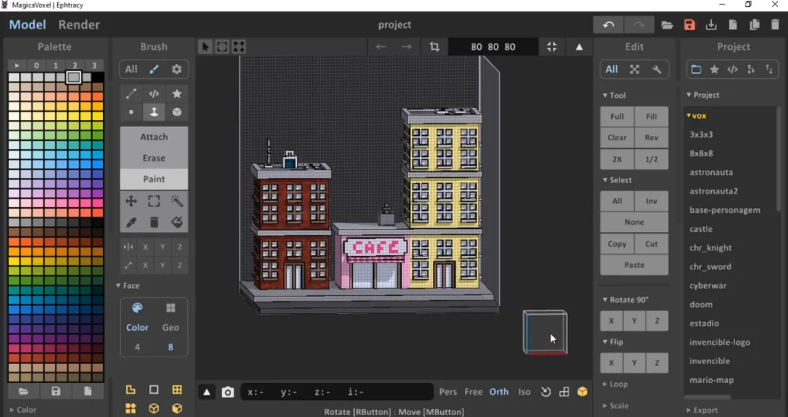Expand the Color section under Palette

tap(23, 410)
